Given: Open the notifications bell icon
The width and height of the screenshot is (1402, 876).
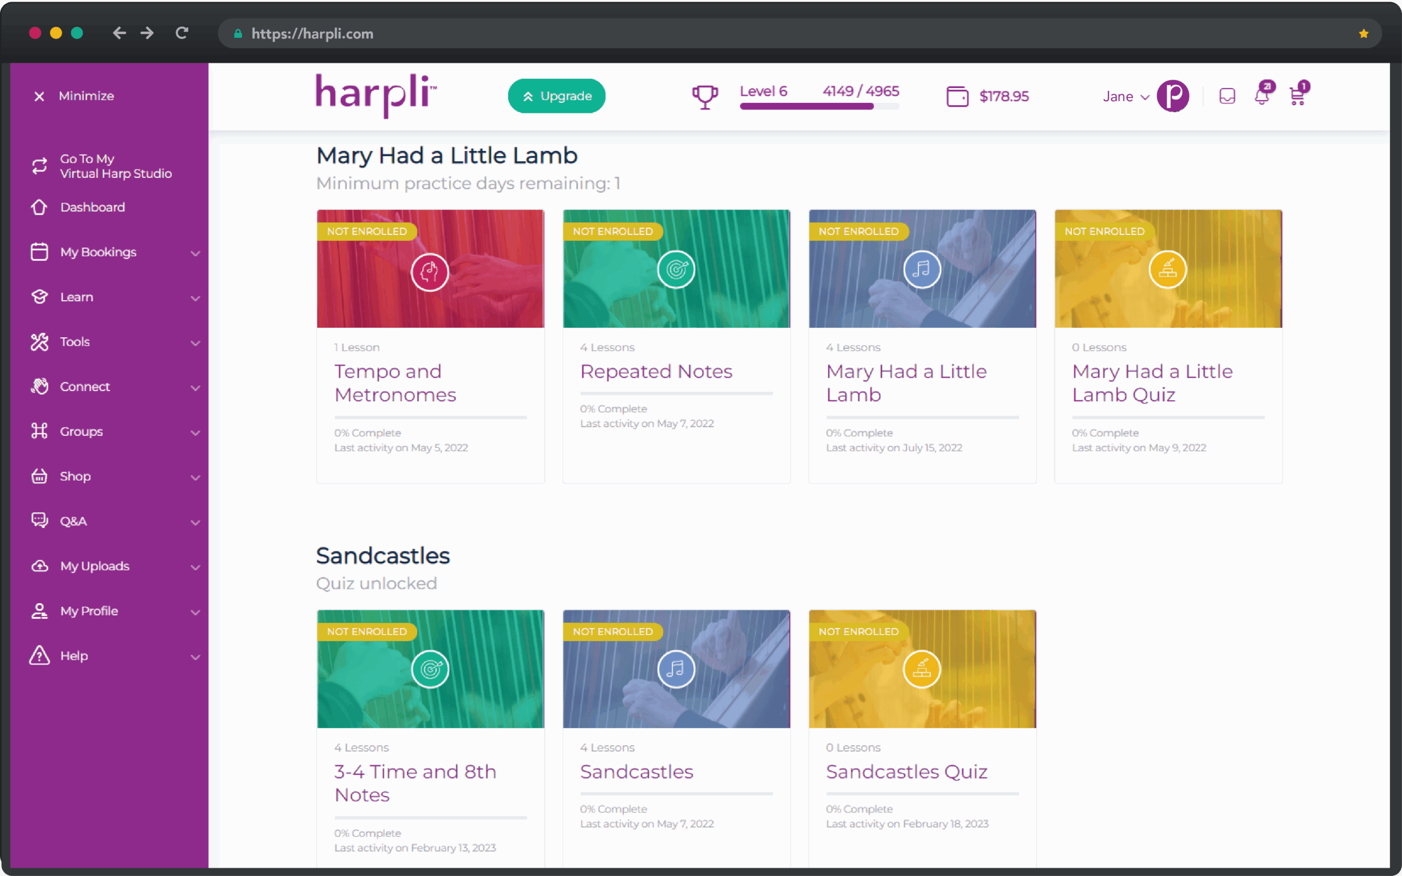Looking at the screenshot, I should pos(1262,95).
